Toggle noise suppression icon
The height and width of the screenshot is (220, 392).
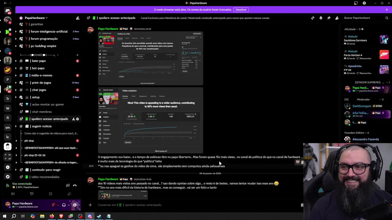coord(68,185)
